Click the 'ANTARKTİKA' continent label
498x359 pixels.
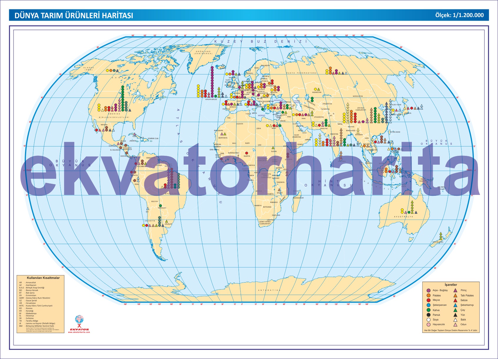(x=269, y=290)
